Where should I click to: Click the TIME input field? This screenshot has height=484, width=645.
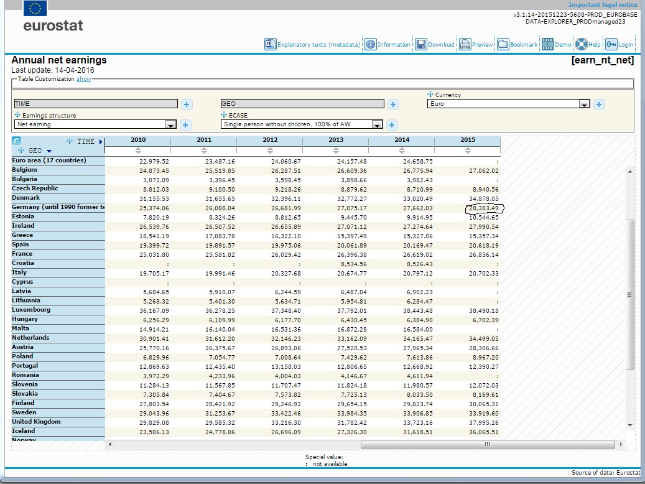pyautogui.click(x=96, y=104)
